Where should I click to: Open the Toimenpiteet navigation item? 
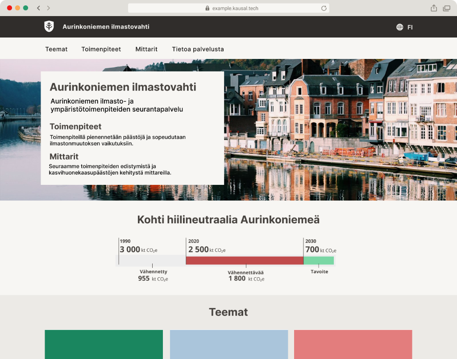[x=101, y=49]
